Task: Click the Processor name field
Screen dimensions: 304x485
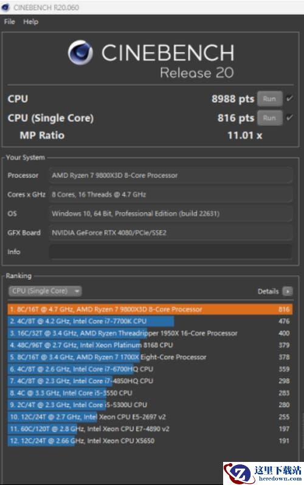Action: coord(170,175)
